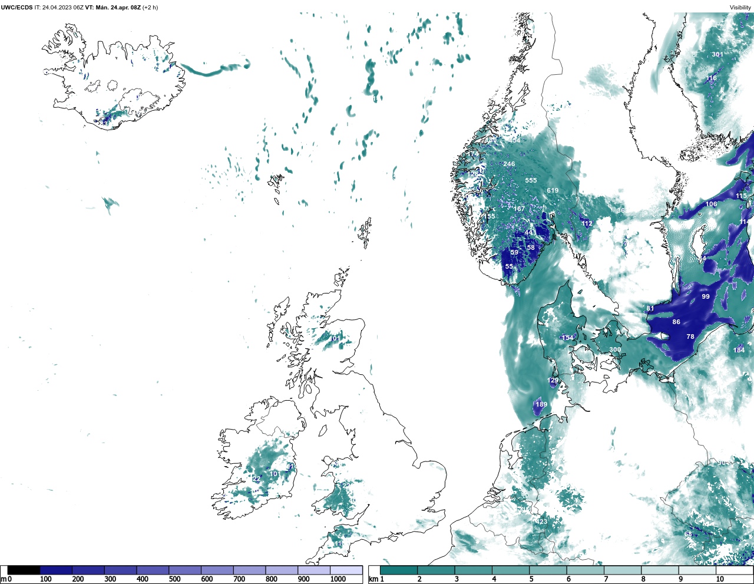754x584 pixels.
Task: Click the '441' value in southern Norway
Action: tap(530, 233)
